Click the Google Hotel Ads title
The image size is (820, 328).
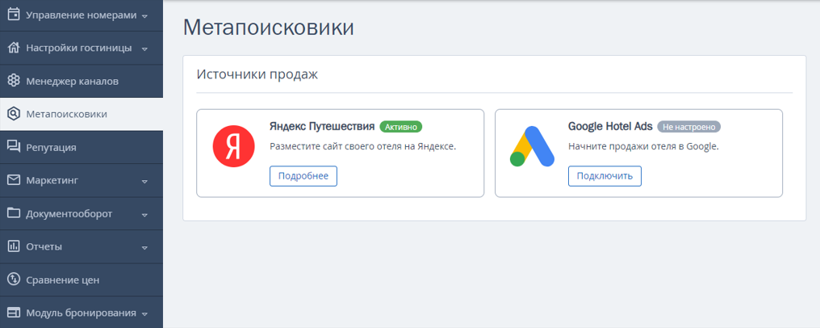click(610, 127)
